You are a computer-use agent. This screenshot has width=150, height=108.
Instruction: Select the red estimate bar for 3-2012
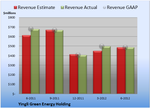tap(97, 72)
